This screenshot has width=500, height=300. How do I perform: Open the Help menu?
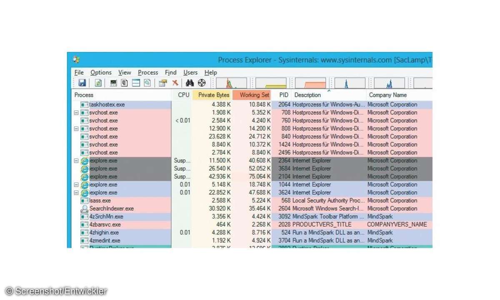tap(211, 72)
